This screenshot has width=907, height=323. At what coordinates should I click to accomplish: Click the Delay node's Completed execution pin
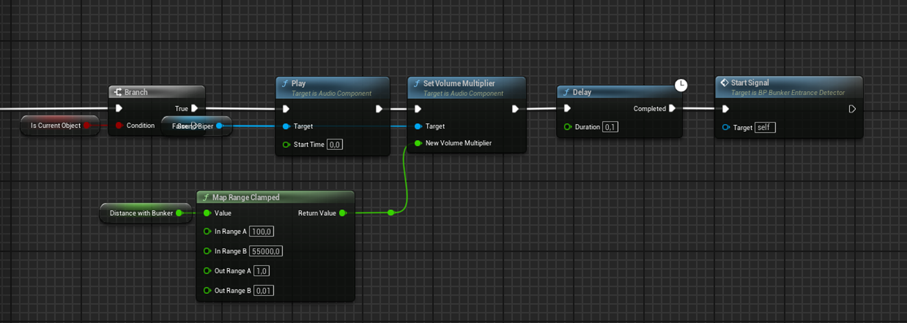pyautogui.click(x=672, y=109)
